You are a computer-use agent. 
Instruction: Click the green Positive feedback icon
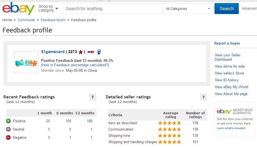[x=8, y=121]
